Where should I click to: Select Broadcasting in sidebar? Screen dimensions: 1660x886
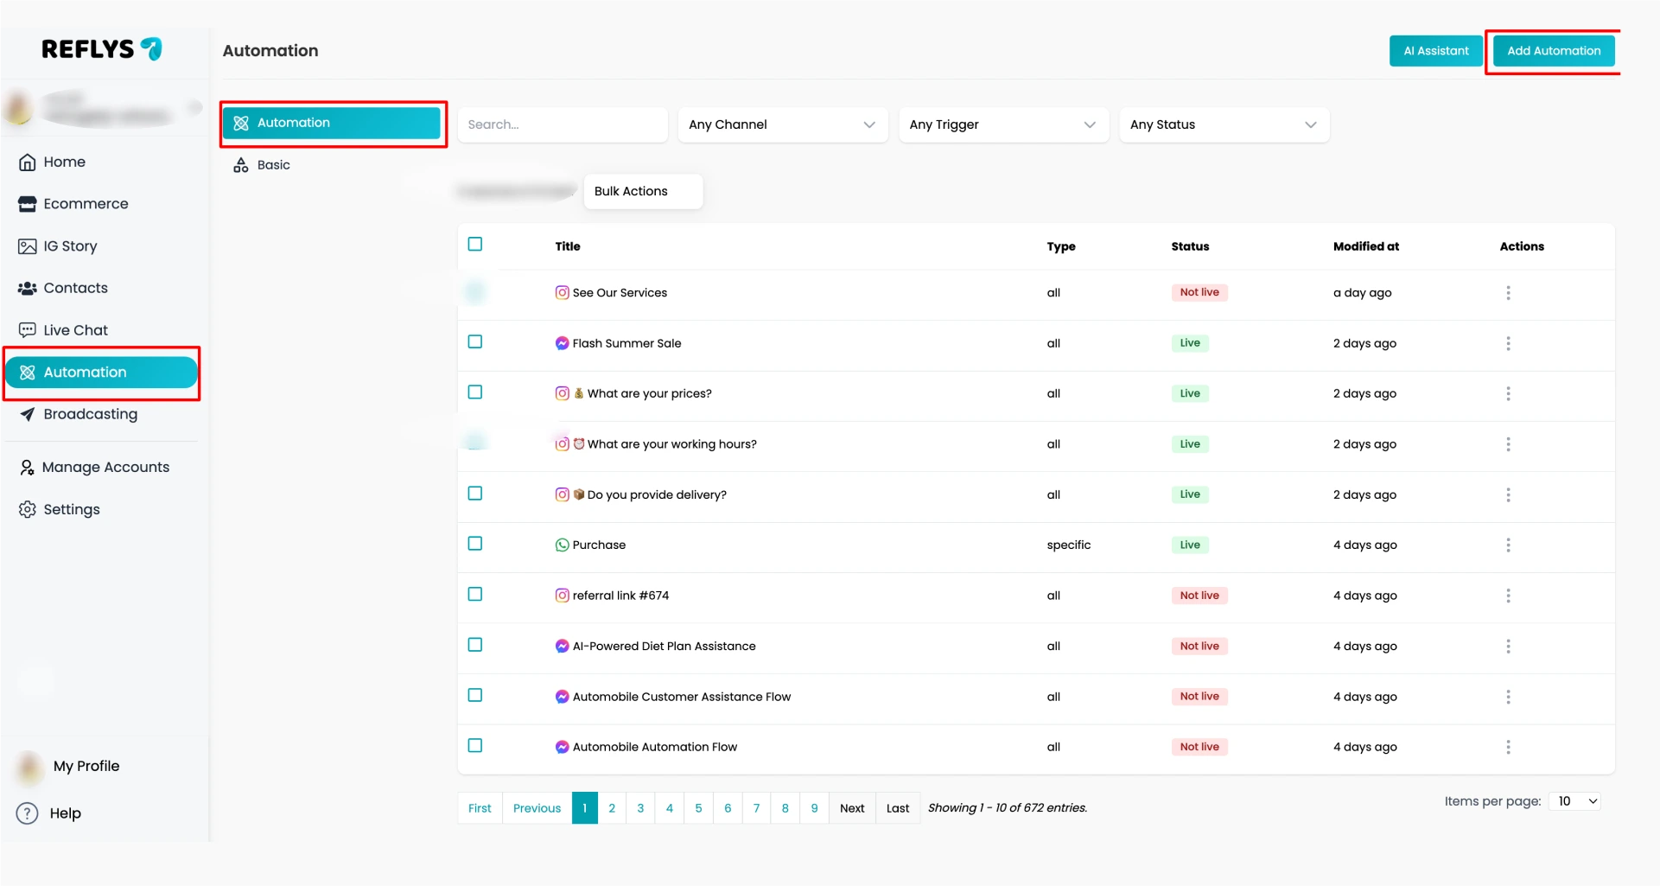pos(90,414)
